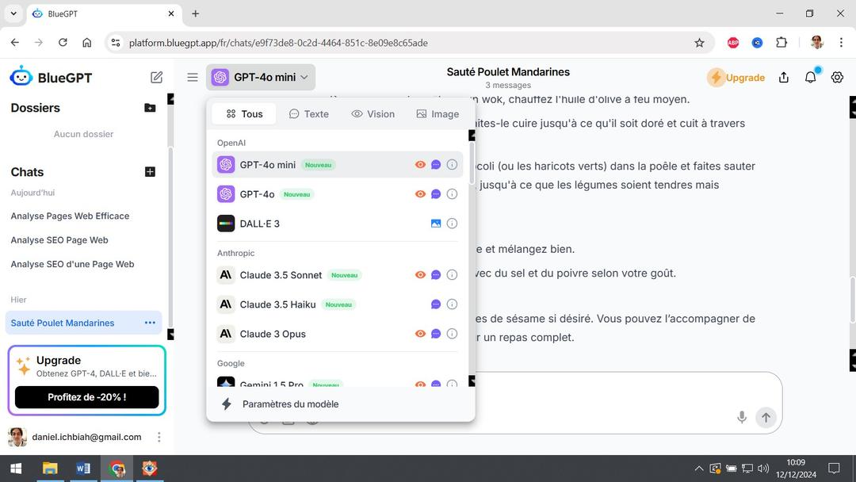Open account options next to email
Screen dimensions: 856x482
coord(159,437)
